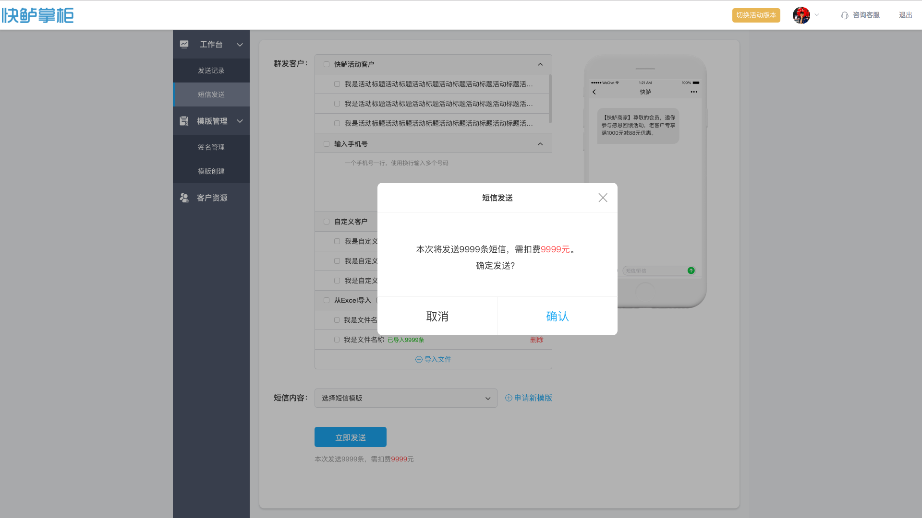
Task: Go to 签名管理 sidebar item
Action: tap(211, 147)
